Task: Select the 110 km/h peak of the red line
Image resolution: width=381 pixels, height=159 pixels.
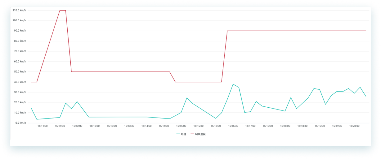Action: (x=63, y=10)
